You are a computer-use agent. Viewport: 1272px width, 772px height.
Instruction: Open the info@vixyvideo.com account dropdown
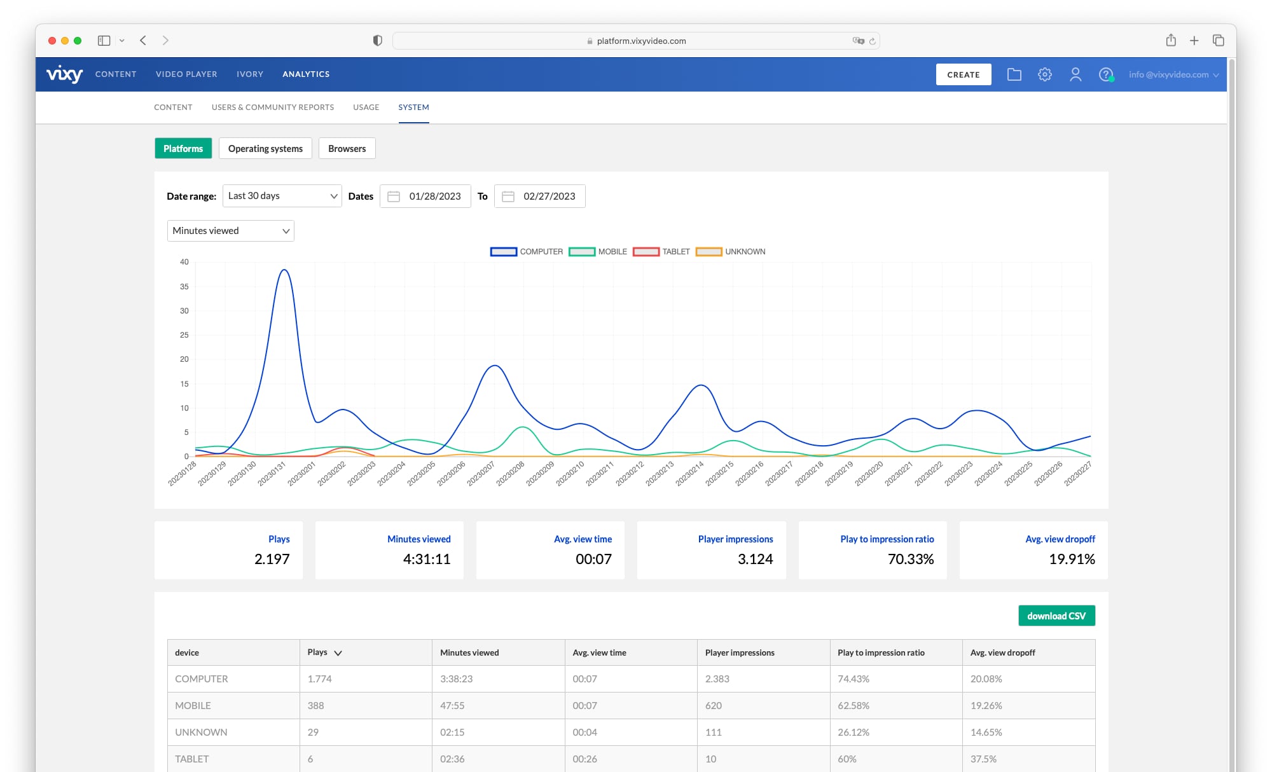[1174, 74]
